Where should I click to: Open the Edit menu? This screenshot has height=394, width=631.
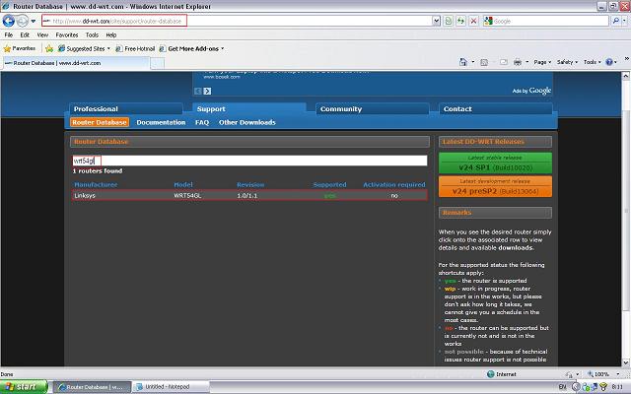[x=25, y=35]
